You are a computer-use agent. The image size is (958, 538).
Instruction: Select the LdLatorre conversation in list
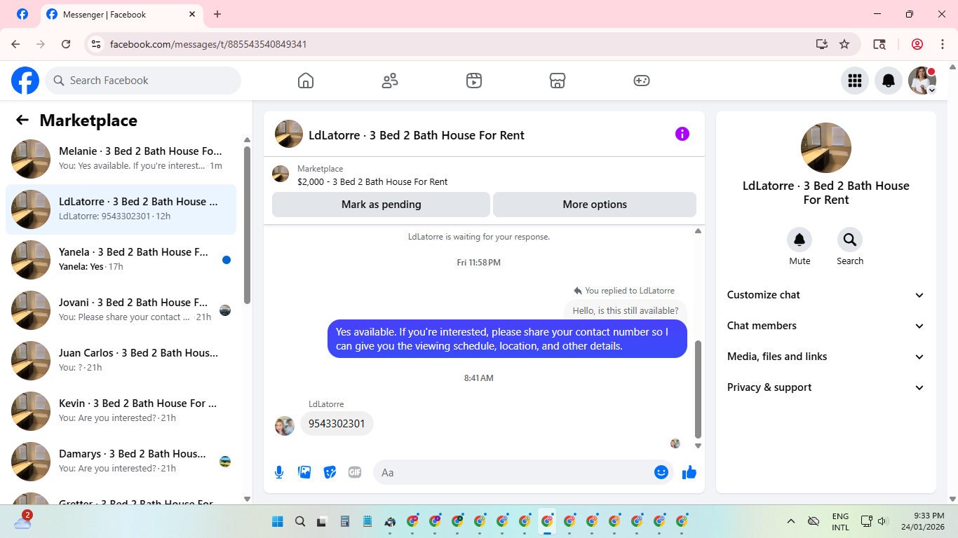(x=121, y=209)
